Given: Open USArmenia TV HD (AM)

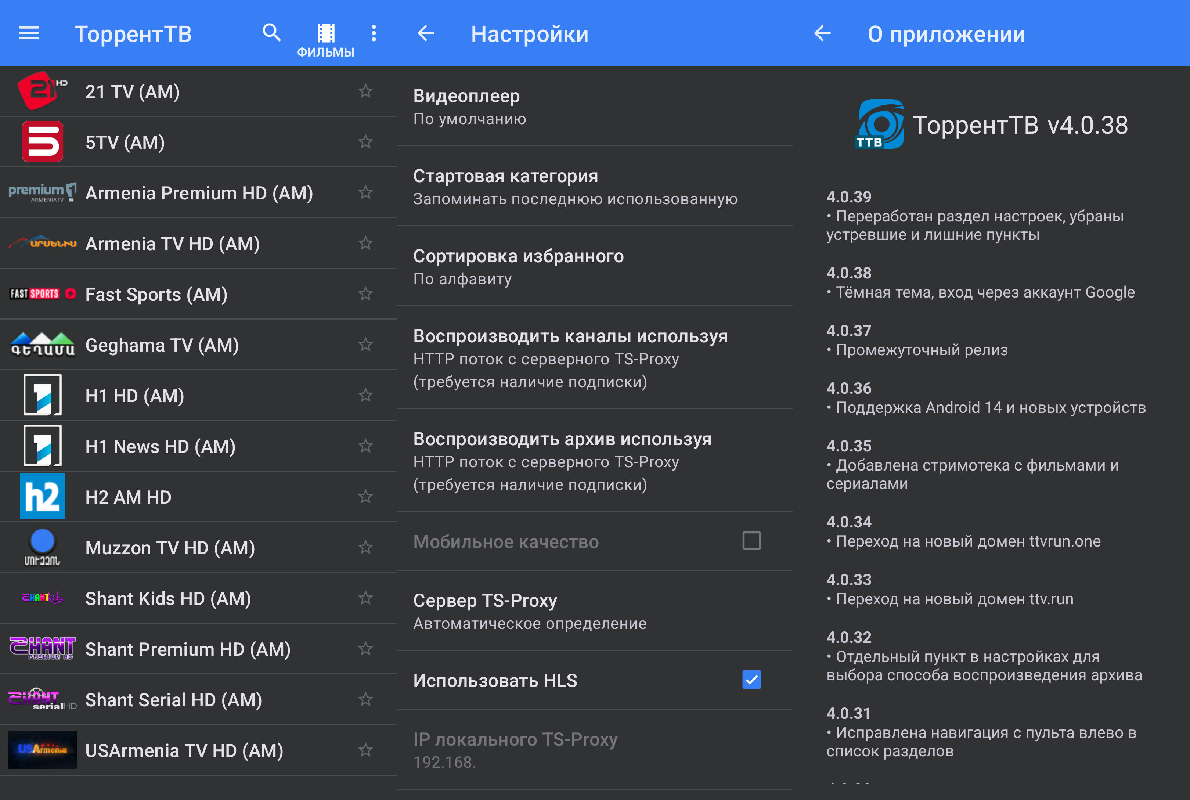Looking at the screenshot, I should point(198,750).
